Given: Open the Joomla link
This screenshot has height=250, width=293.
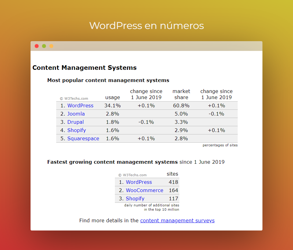Looking at the screenshot, I should tap(76, 114).
